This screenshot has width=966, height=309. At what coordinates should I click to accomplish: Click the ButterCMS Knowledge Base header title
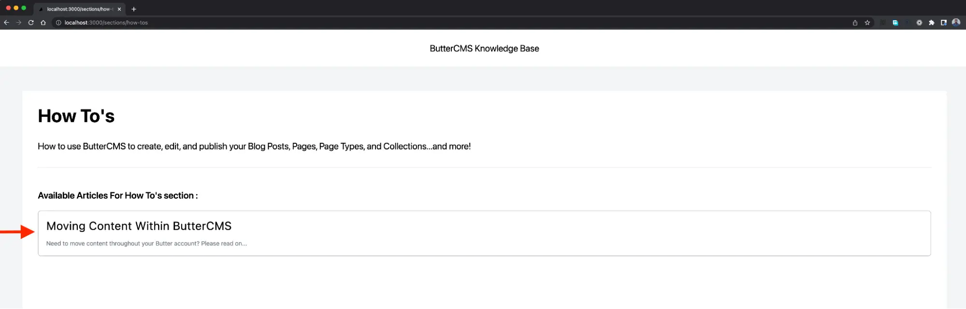tap(484, 48)
